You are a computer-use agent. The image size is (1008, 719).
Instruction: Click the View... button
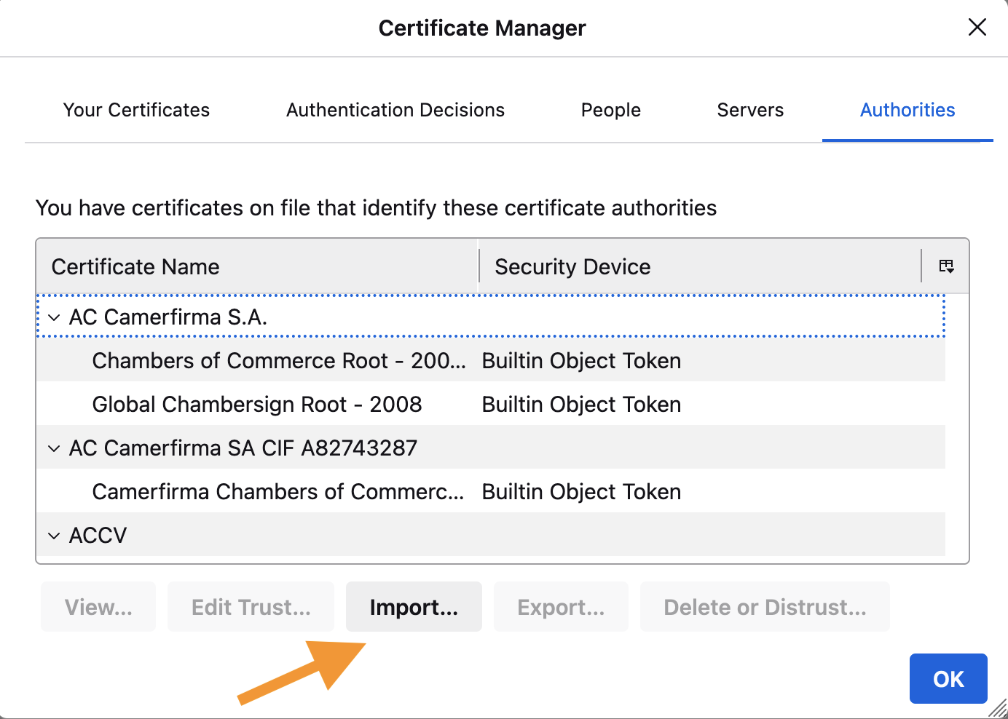click(x=98, y=607)
